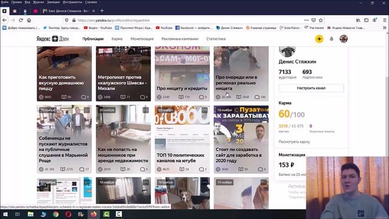Open Google Chrome from the taskbar
This screenshot has width=389, height=219.
(x=56, y=214)
